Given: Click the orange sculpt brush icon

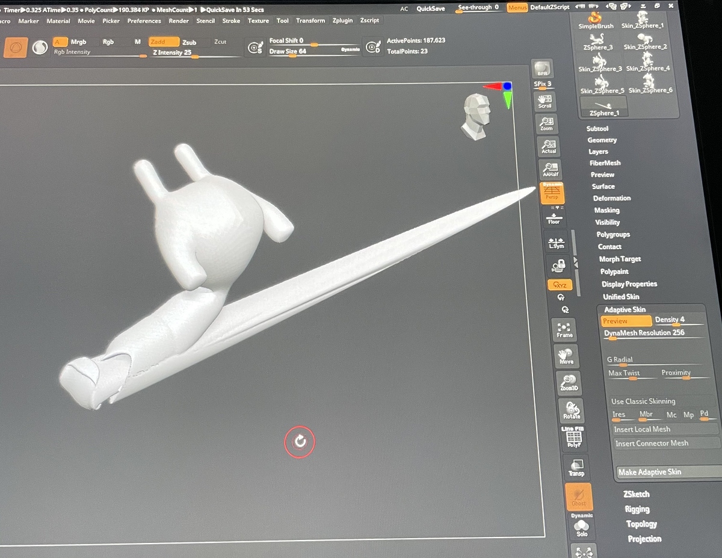Looking at the screenshot, I should (16, 47).
